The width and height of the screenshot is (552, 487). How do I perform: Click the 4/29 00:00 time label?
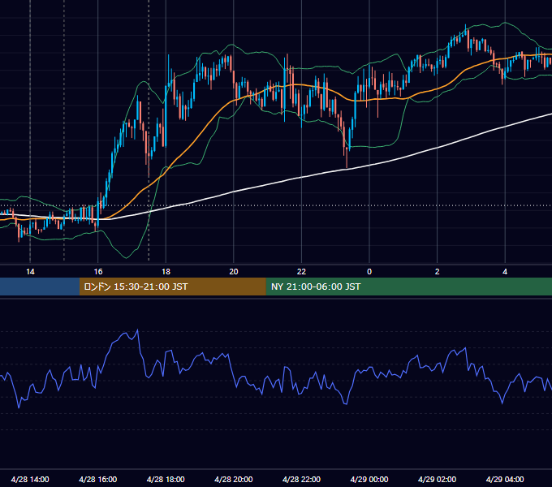click(x=369, y=479)
